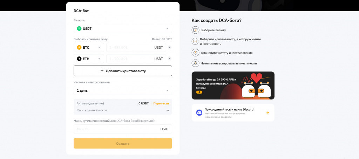Click the 'Перевести' link
The height and width of the screenshot is (159, 359).
(x=161, y=103)
